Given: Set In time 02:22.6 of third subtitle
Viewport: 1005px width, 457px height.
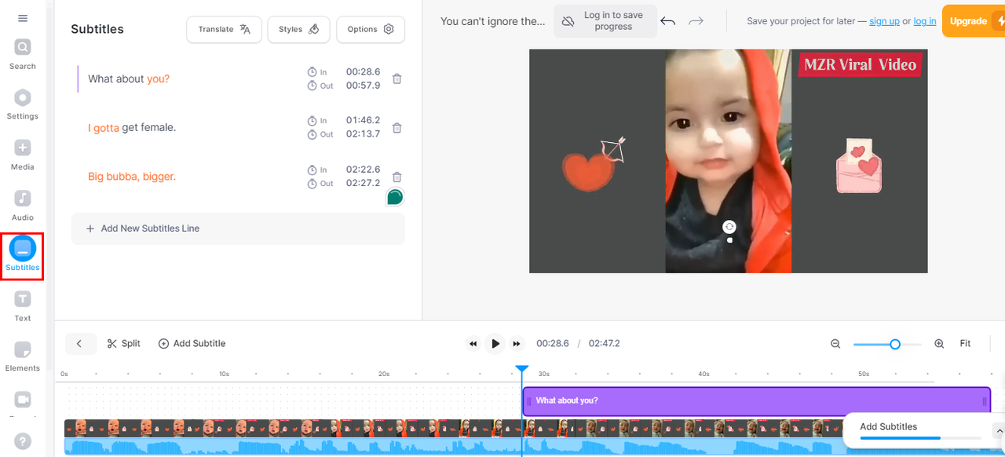Looking at the screenshot, I should tap(363, 169).
